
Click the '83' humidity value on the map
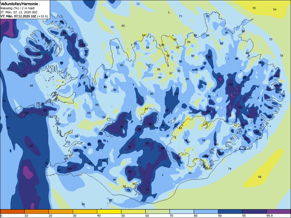click(208, 16)
